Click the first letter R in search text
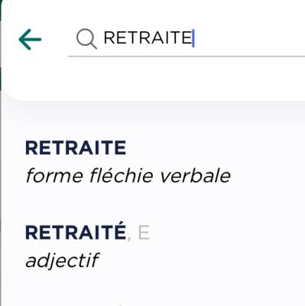 109,37
